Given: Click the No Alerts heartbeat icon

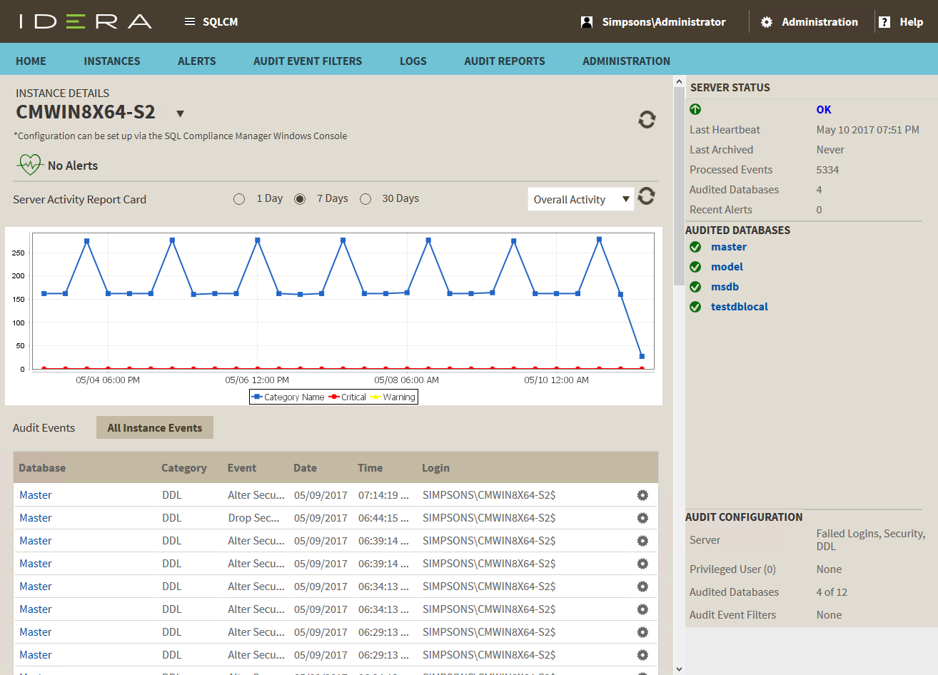Looking at the screenshot, I should coord(30,165).
